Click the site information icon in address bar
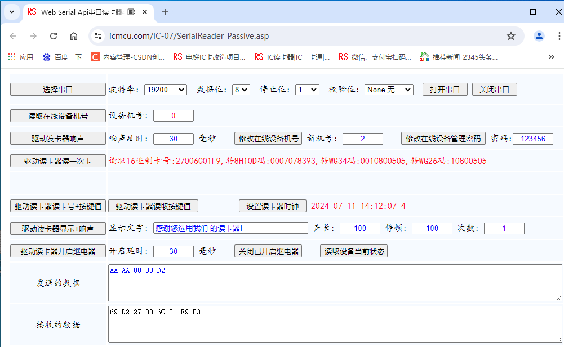 coord(98,36)
